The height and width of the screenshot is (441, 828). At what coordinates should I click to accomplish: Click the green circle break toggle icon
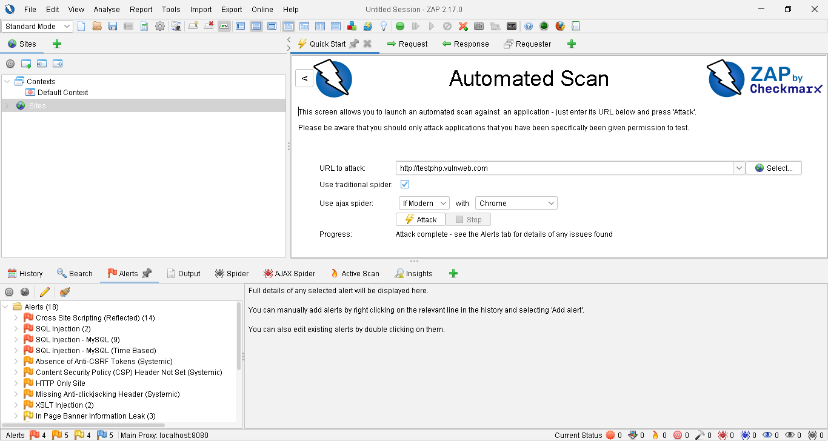click(x=400, y=26)
